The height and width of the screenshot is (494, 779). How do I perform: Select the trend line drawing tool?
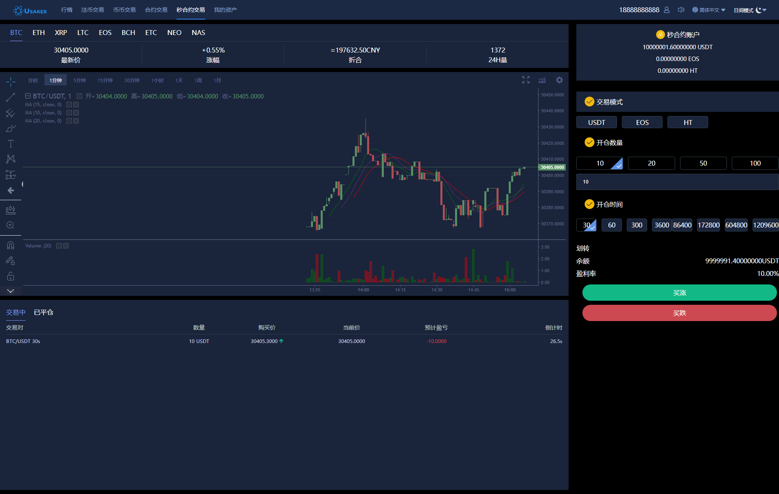pos(11,97)
